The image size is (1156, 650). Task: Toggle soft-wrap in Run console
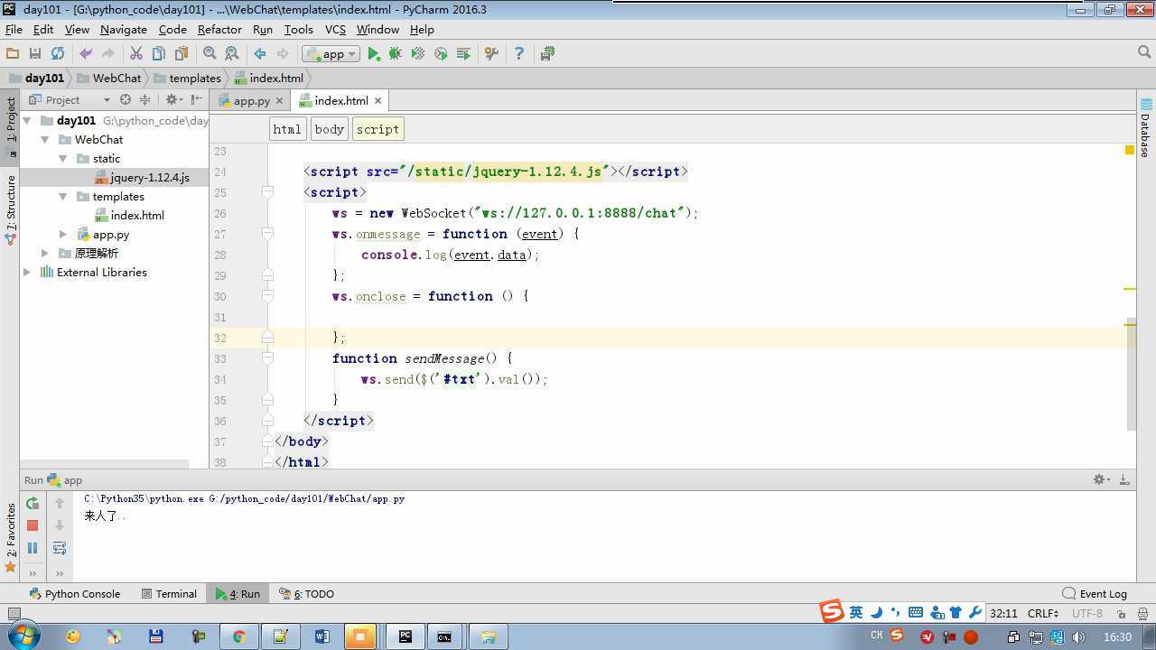click(x=60, y=547)
